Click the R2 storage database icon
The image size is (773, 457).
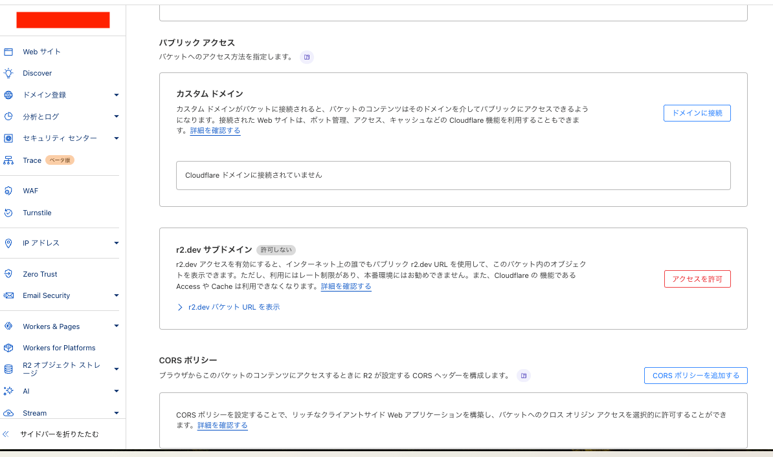click(8, 369)
